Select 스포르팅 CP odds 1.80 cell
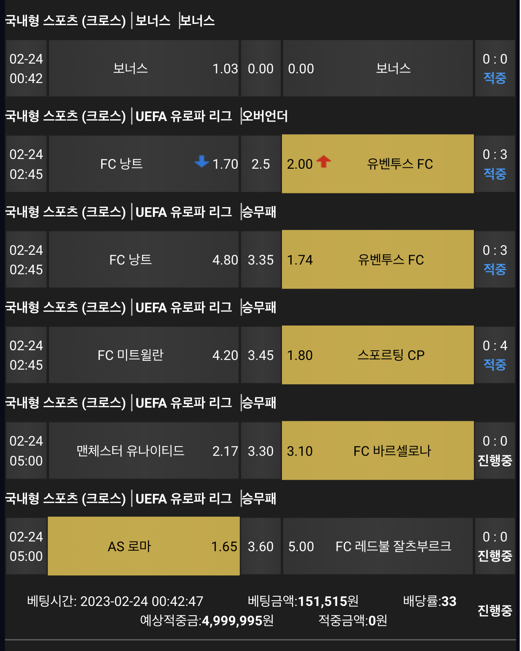 pos(378,355)
